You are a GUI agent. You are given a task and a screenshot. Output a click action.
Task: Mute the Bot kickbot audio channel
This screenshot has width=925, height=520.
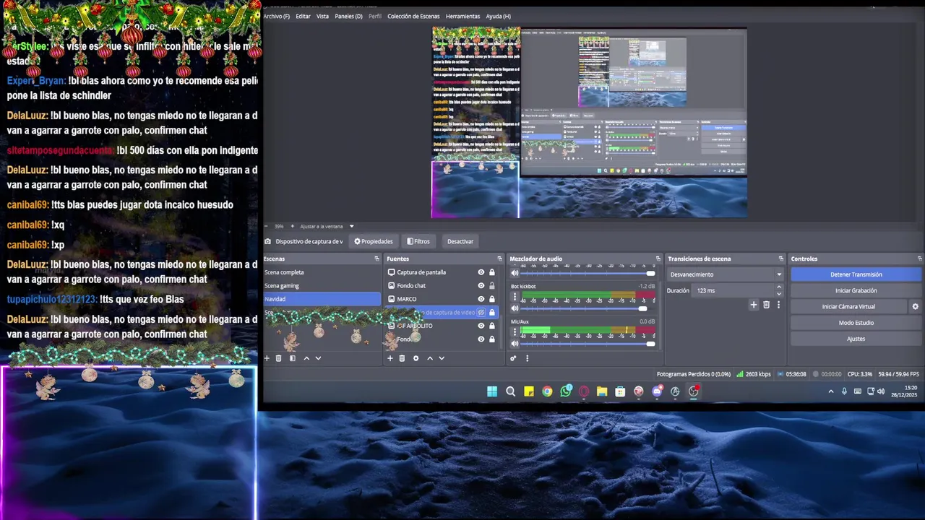515,308
